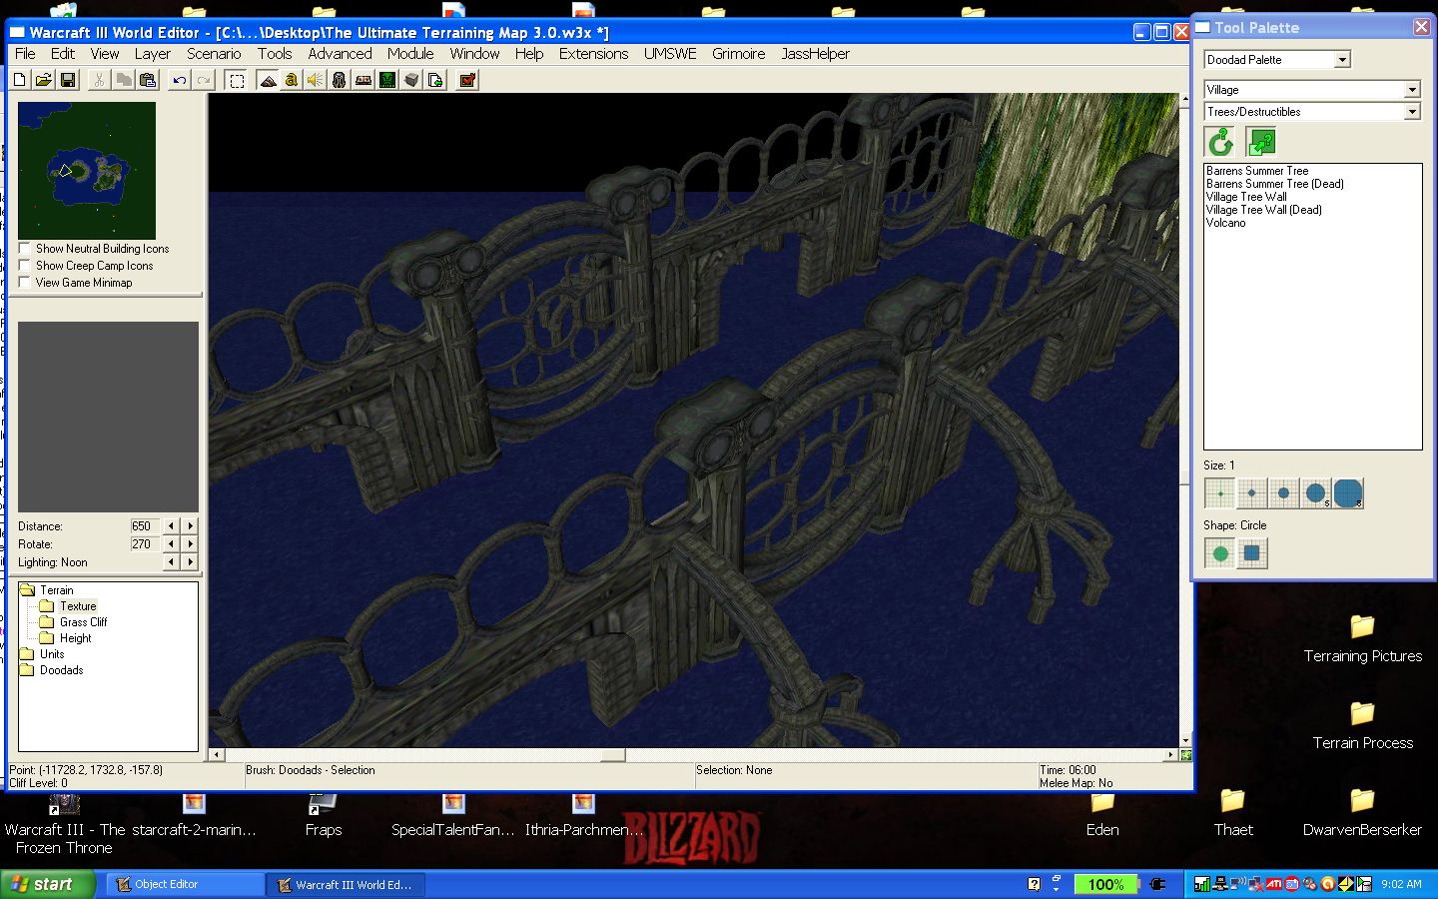Select Barrens Summer Tree (Dead) in list
Viewport: 1438px width, 899px height.
coord(1275,184)
